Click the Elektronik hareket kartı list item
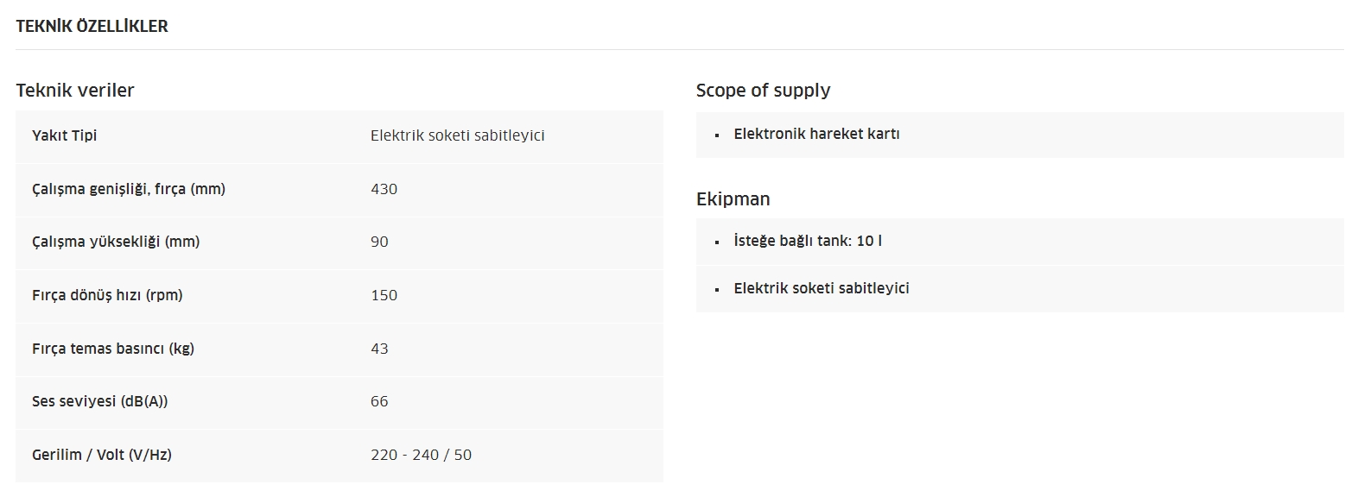Screen dimensions: 1345x497 tap(816, 134)
